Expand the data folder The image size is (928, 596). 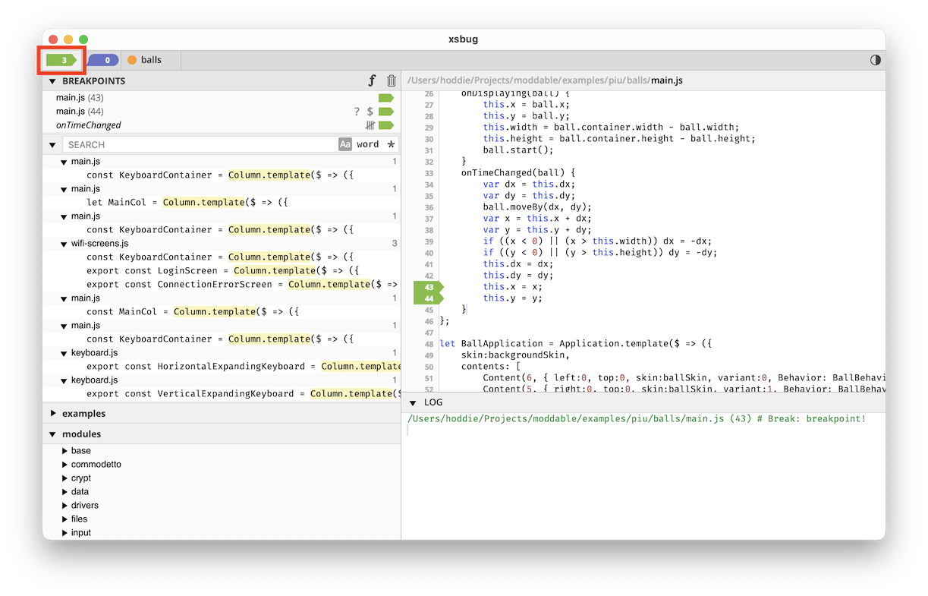(64, 492)
